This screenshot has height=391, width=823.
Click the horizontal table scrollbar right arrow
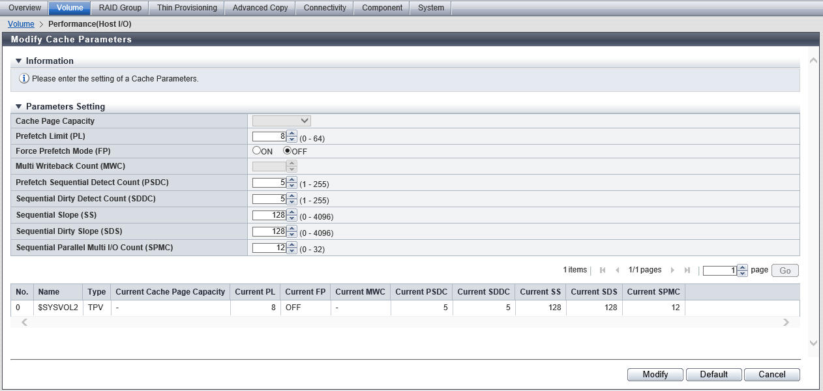[786, 323]
